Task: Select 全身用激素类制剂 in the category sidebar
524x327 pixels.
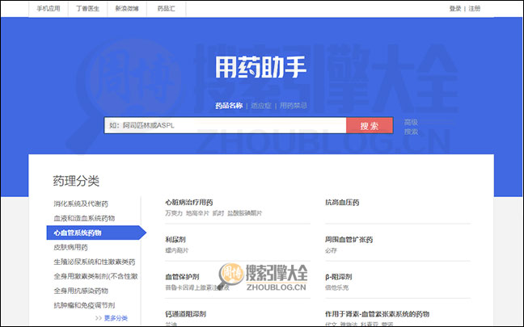Action: coord(95,276)
